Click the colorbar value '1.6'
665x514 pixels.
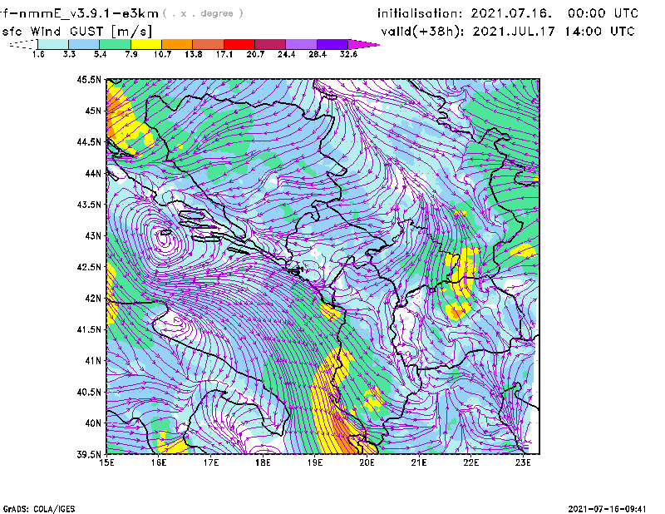[x=38, y=54]
